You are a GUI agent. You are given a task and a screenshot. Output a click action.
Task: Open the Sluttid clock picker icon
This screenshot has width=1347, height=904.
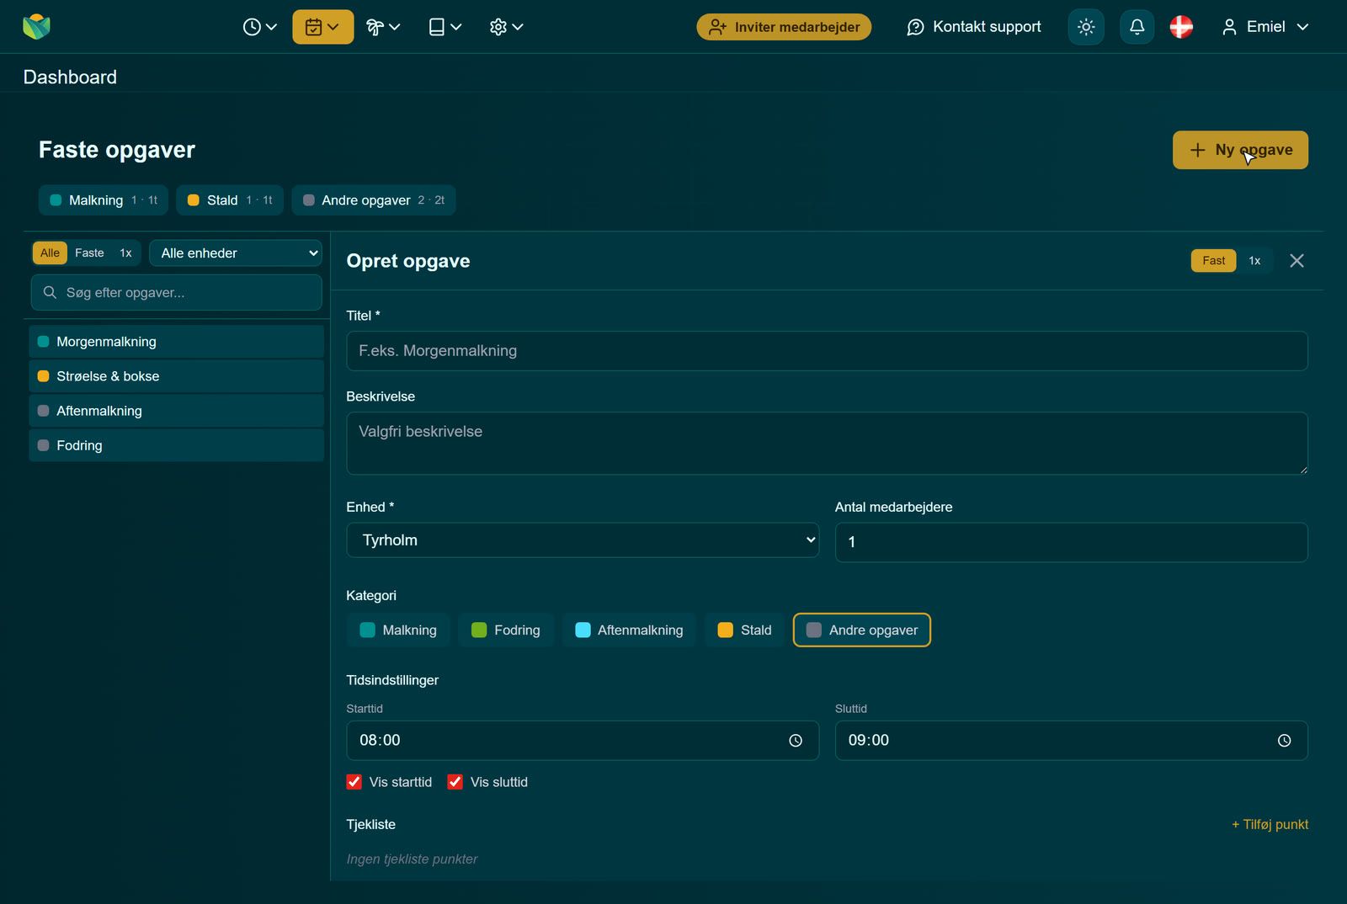coord(1284,741)
